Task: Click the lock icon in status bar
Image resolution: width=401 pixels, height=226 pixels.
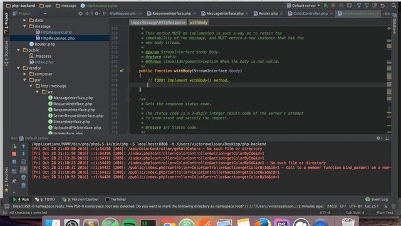Action: (386, 207)
